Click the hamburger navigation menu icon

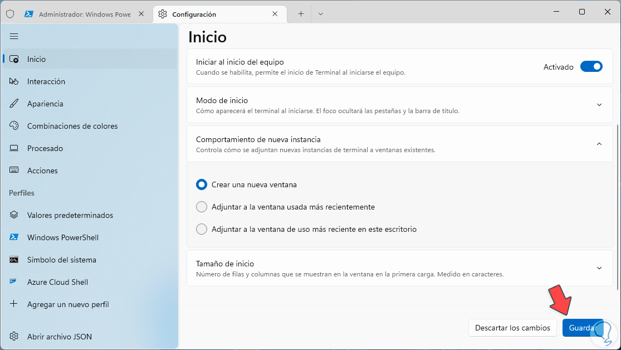[x=14, y=36]
